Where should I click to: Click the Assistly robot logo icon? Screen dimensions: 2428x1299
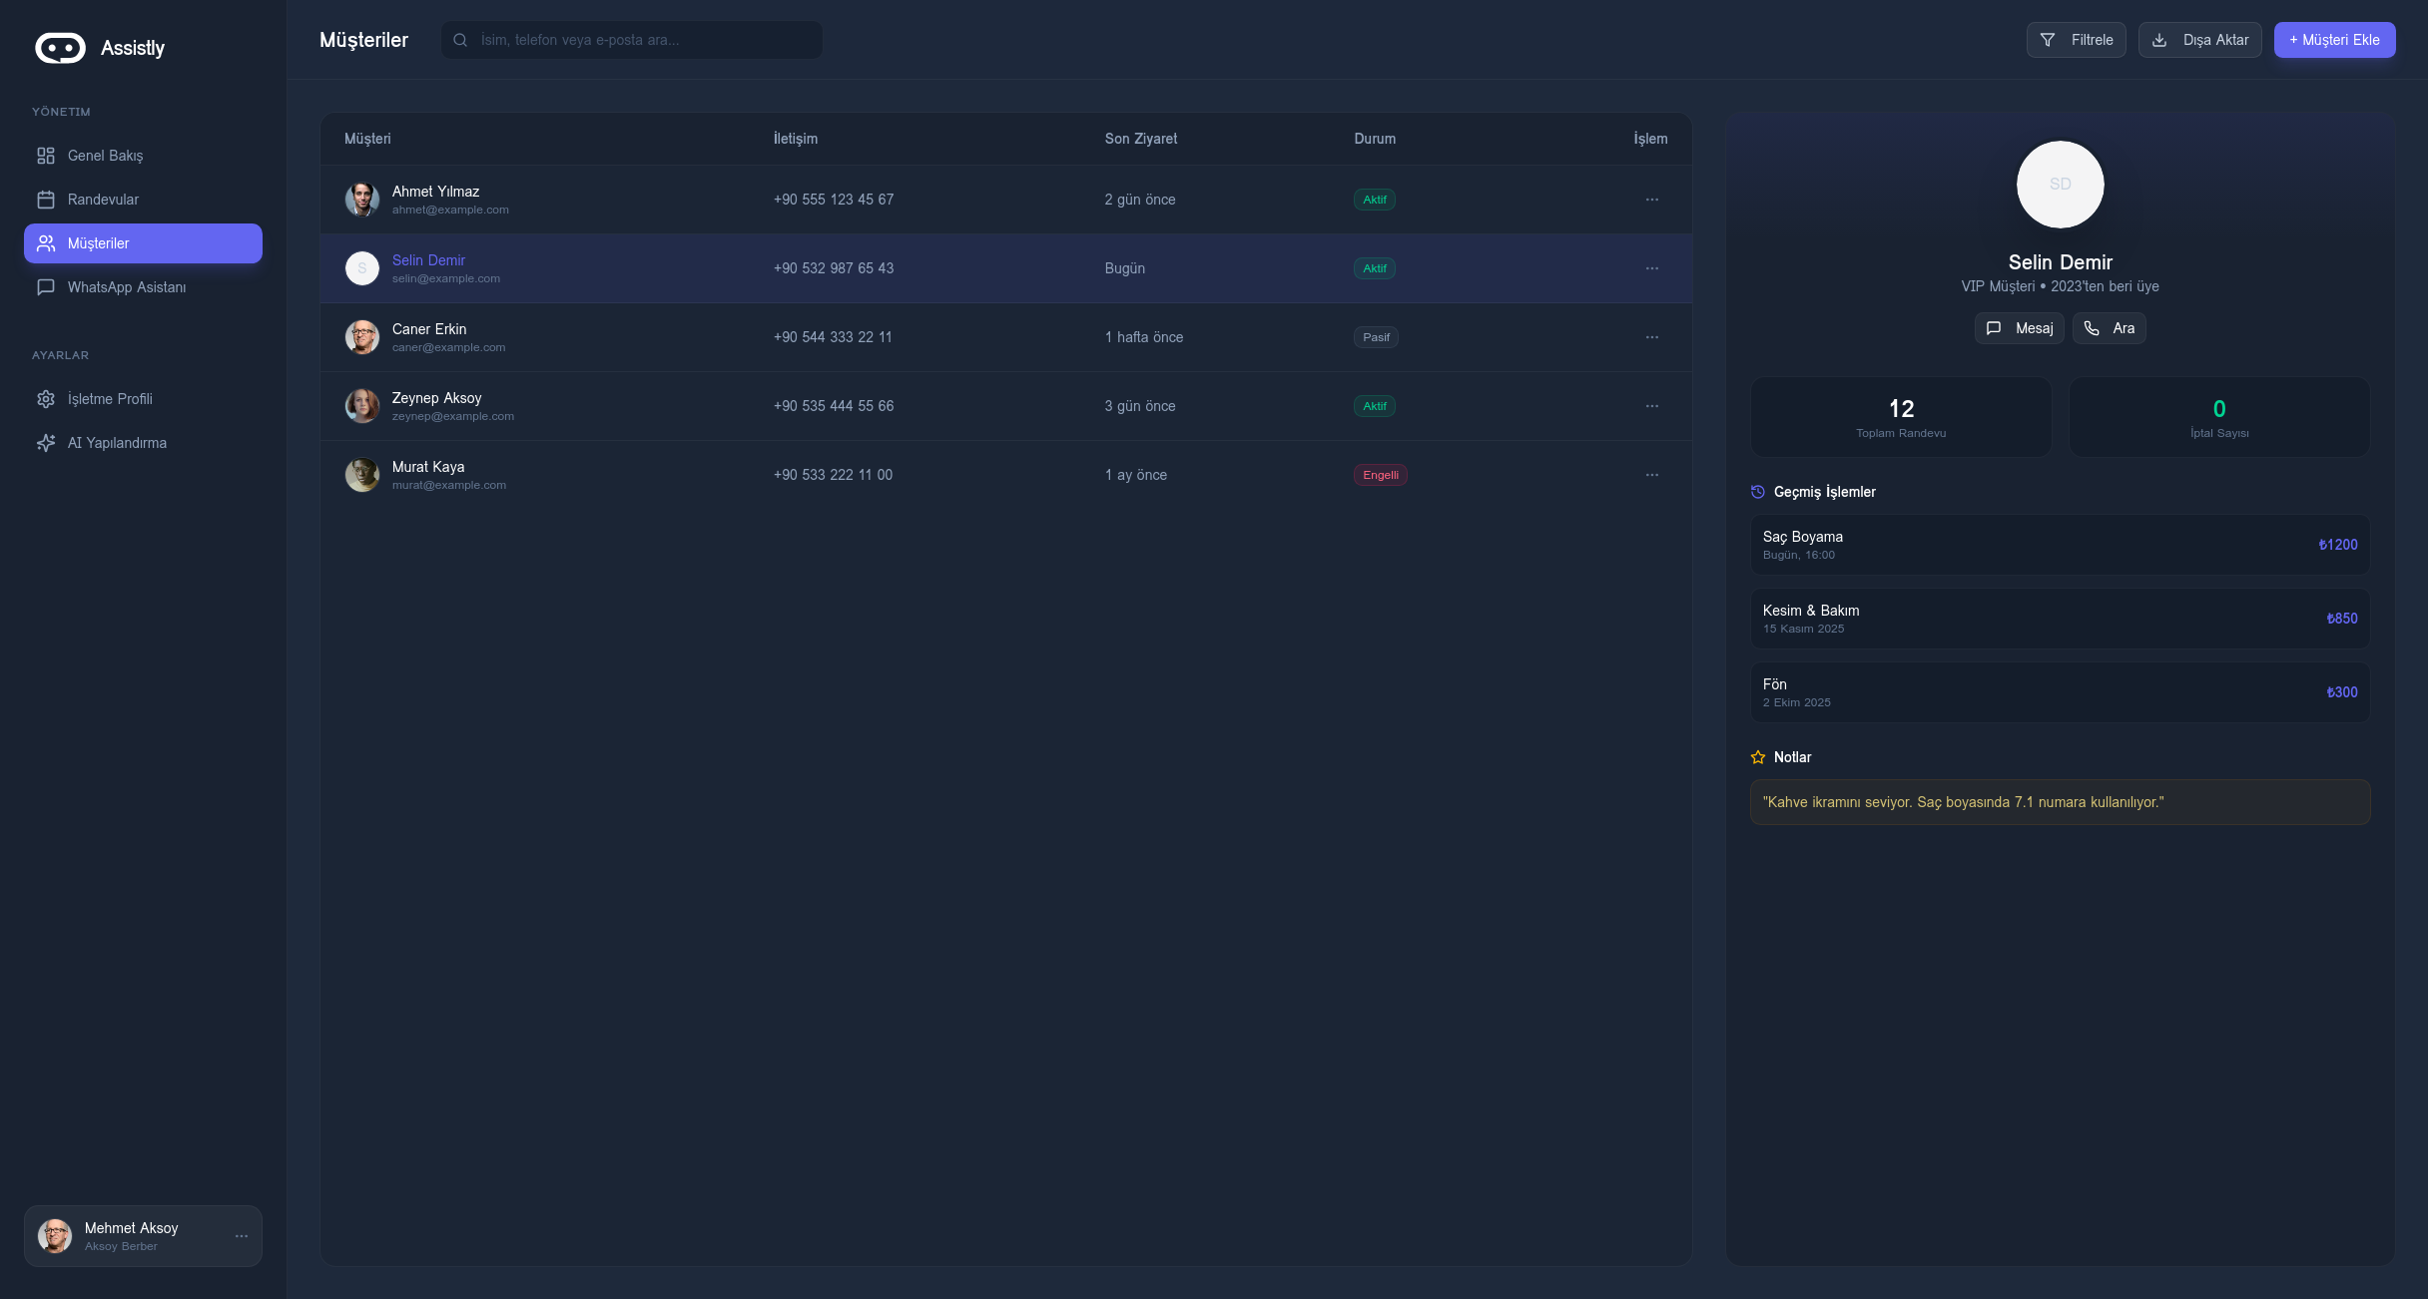pos(60,48)
